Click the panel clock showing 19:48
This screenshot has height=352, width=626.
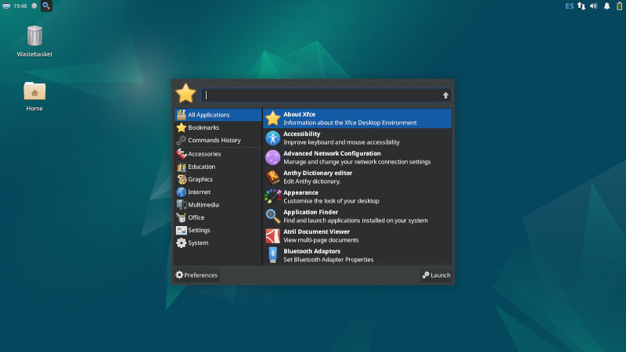pyautogui.click(x=20, y=6)
